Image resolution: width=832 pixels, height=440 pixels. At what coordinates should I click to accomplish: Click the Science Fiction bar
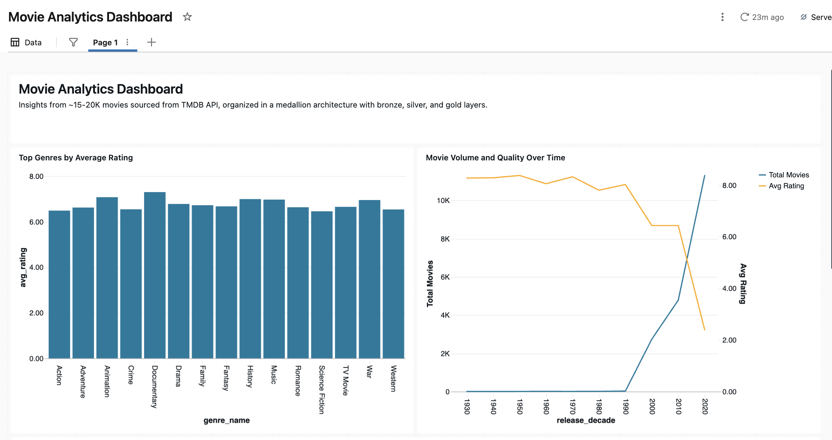(x=322, y=285)
